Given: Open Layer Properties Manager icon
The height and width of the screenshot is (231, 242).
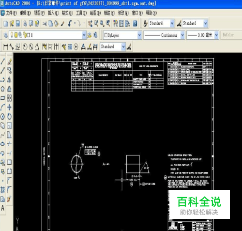Looking at the screenshot, I should tap(6, 35).
